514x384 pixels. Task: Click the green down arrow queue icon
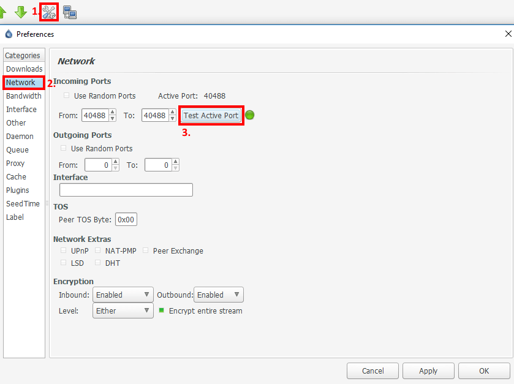click(21, 12)
